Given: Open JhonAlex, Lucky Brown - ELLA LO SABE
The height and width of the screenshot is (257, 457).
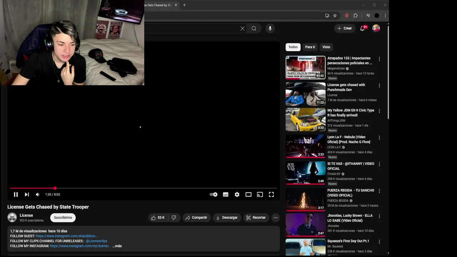Looking at the screenshot, I should click(350, 218).
